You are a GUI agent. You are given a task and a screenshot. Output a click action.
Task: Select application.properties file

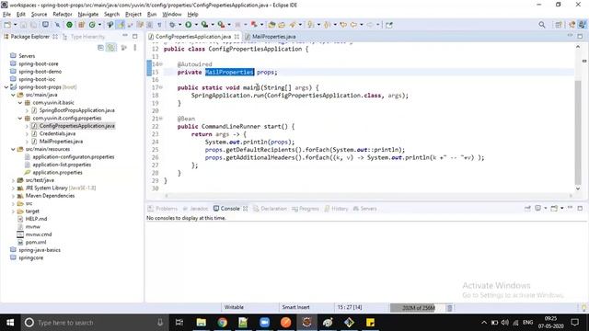pos(57,173)
